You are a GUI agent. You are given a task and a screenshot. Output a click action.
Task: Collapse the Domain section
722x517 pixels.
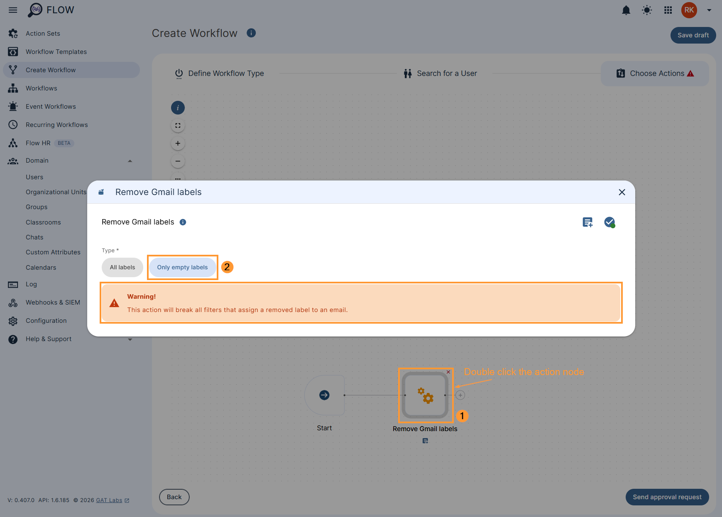pyautogui.click(x=130, y=161)
